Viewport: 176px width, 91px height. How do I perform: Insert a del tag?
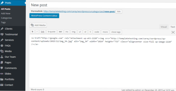point(60,32)
